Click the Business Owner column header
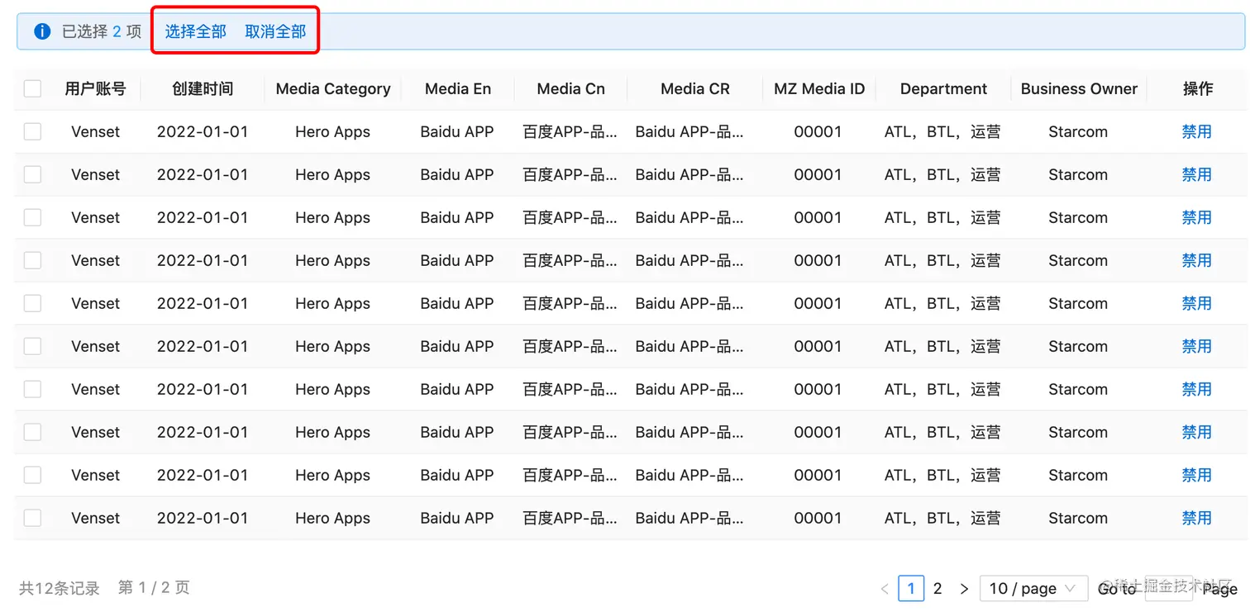Image resolution: width=1250 pixels, height=612 pixels. click(x=1079, y=88)
